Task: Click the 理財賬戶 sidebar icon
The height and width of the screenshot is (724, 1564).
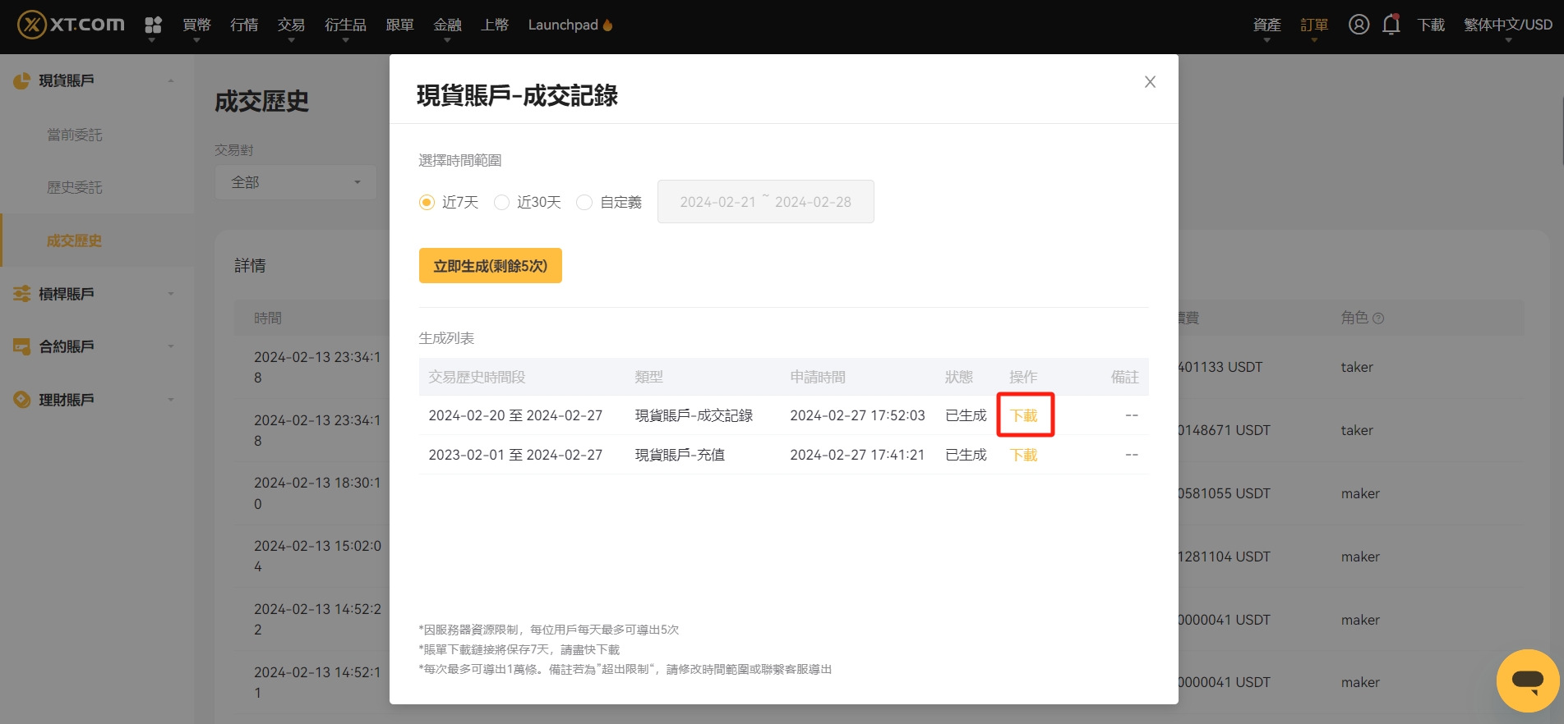Action: click(x=22, y=400)
